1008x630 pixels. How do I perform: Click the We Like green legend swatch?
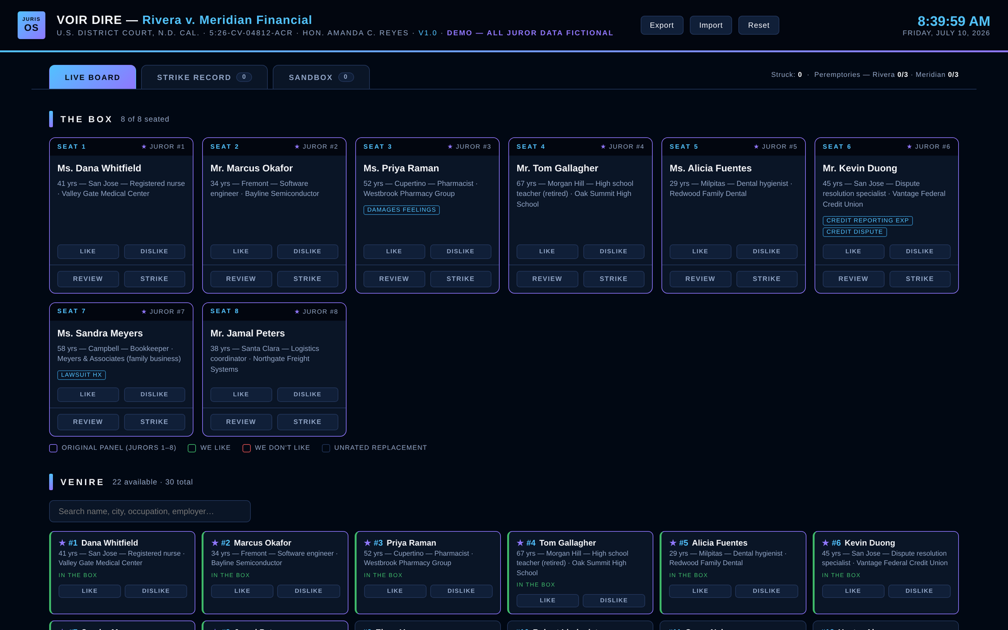[192, 448]
